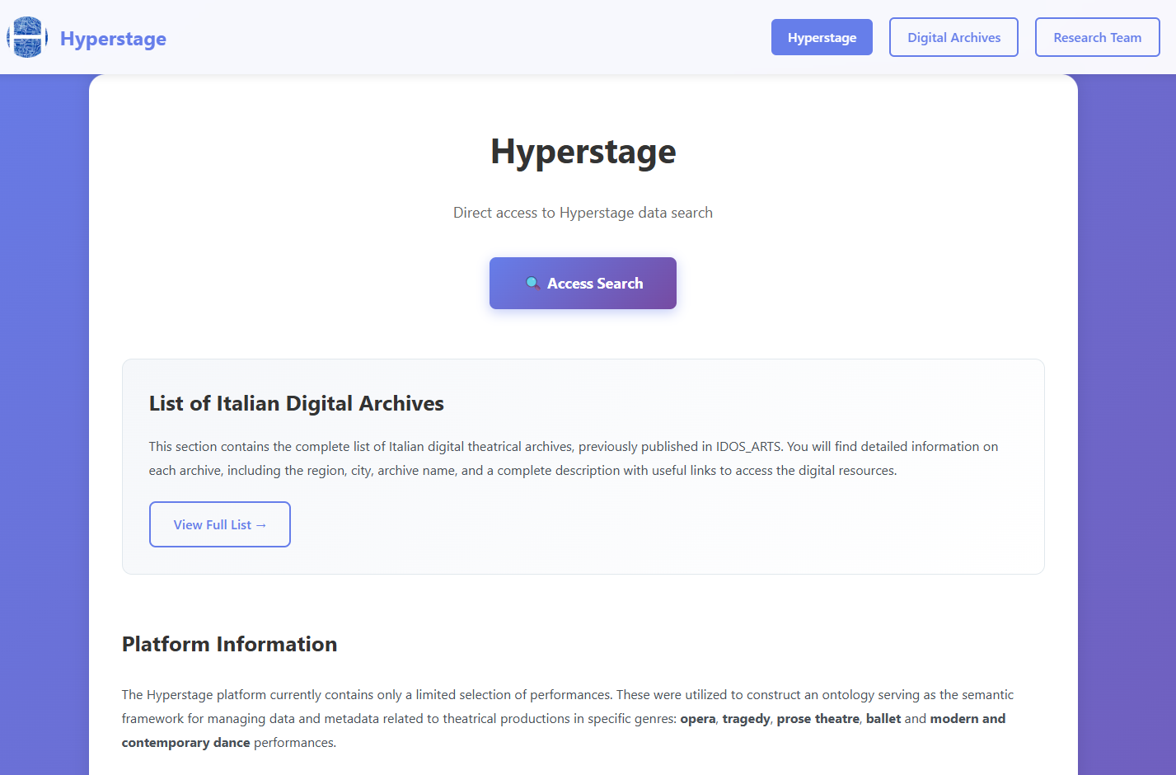Open the Hyperstage brand text link in header

pos(113,39)
